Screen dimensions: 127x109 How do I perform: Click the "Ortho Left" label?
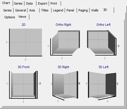coord(104,25)
